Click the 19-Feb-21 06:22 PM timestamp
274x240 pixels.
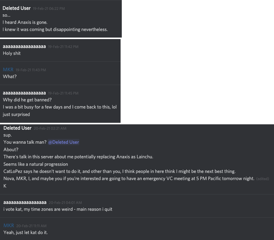coord(49,9)
